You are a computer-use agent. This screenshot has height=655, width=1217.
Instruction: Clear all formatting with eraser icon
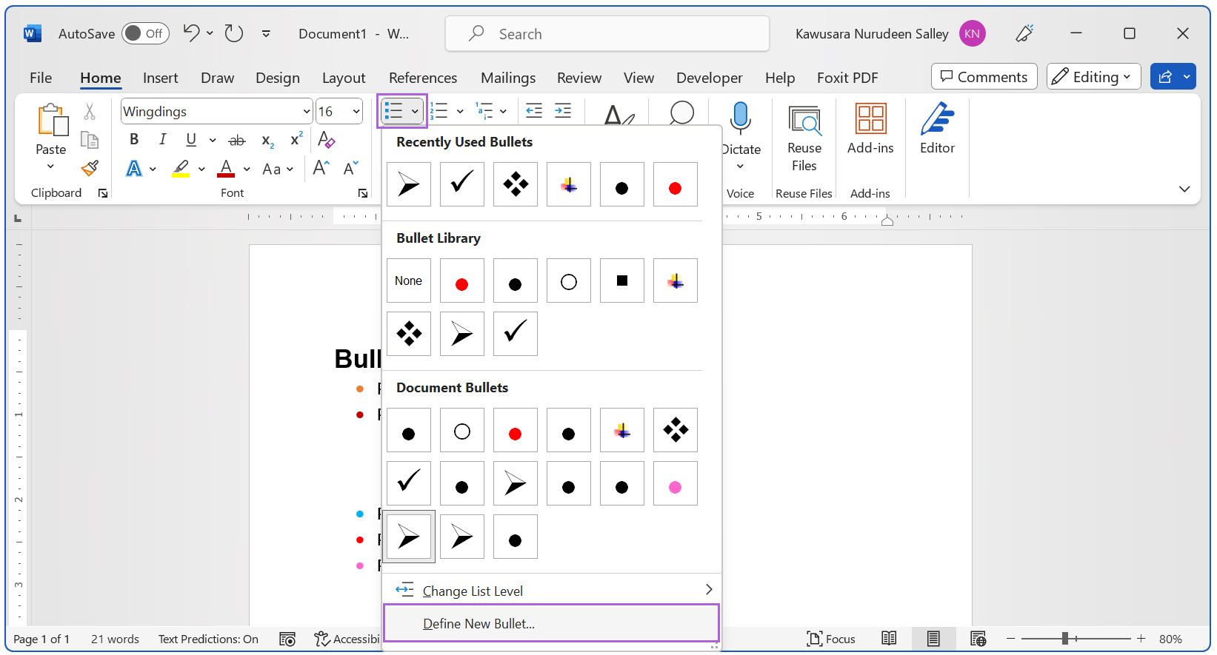tap(326, 139)
